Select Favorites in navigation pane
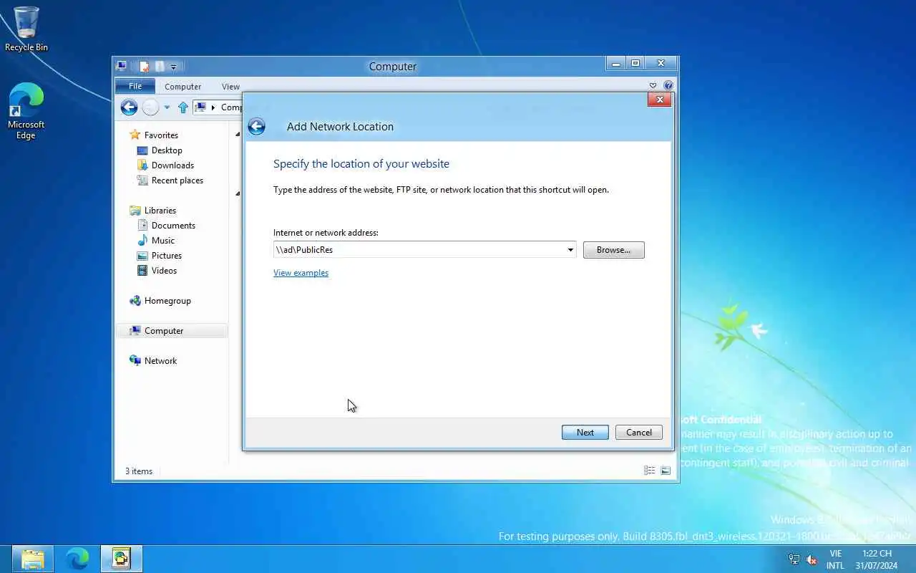The image size is (916, 573). point(161,135)
